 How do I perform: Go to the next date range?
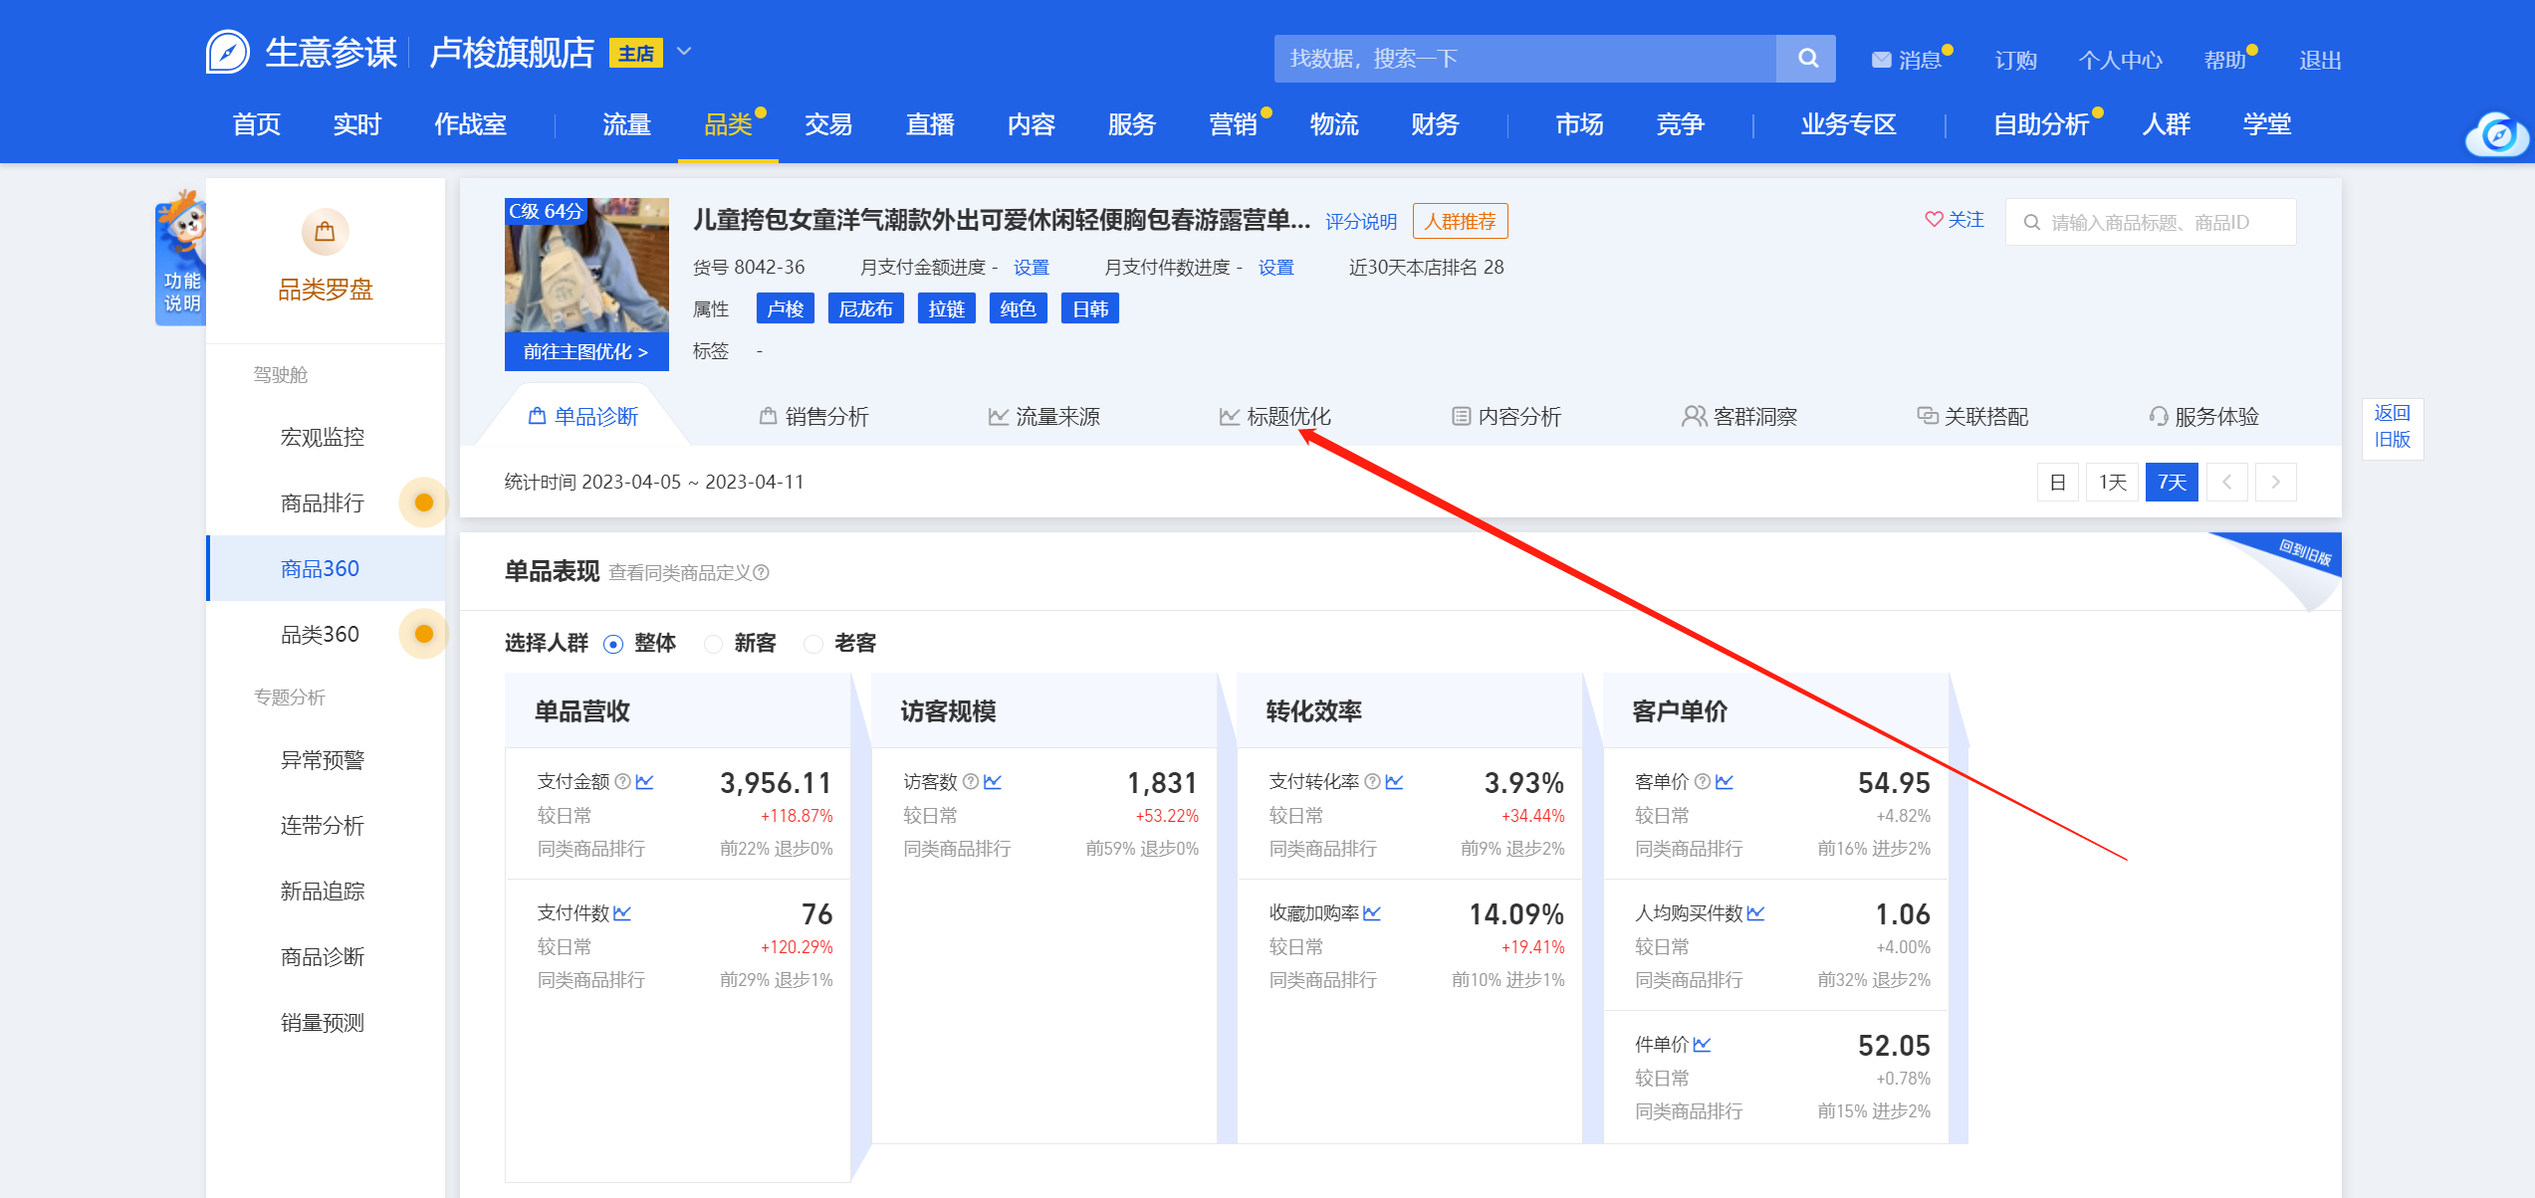tap(2275, 483)
